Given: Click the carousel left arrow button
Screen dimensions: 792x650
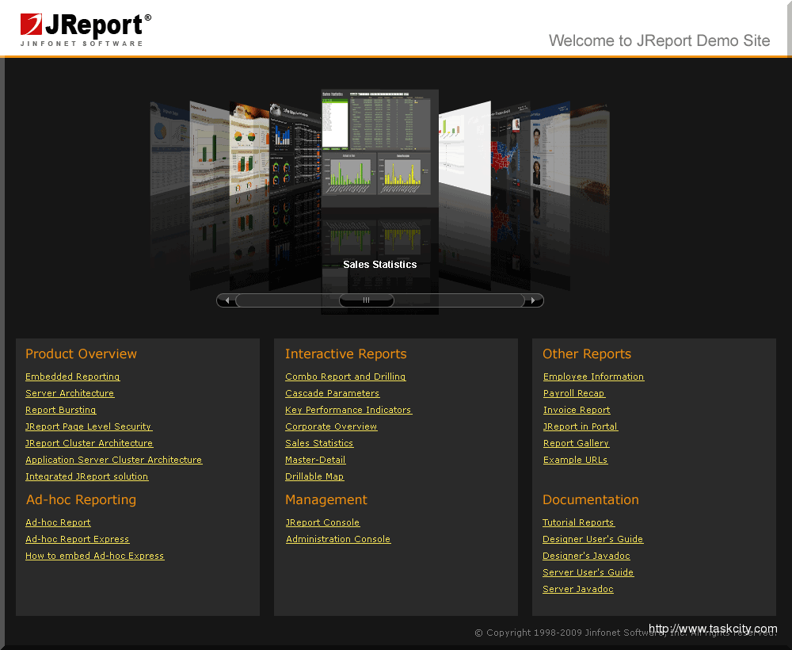Looking at the screenshot, I should pyautogui.click(x=227, y=300).
